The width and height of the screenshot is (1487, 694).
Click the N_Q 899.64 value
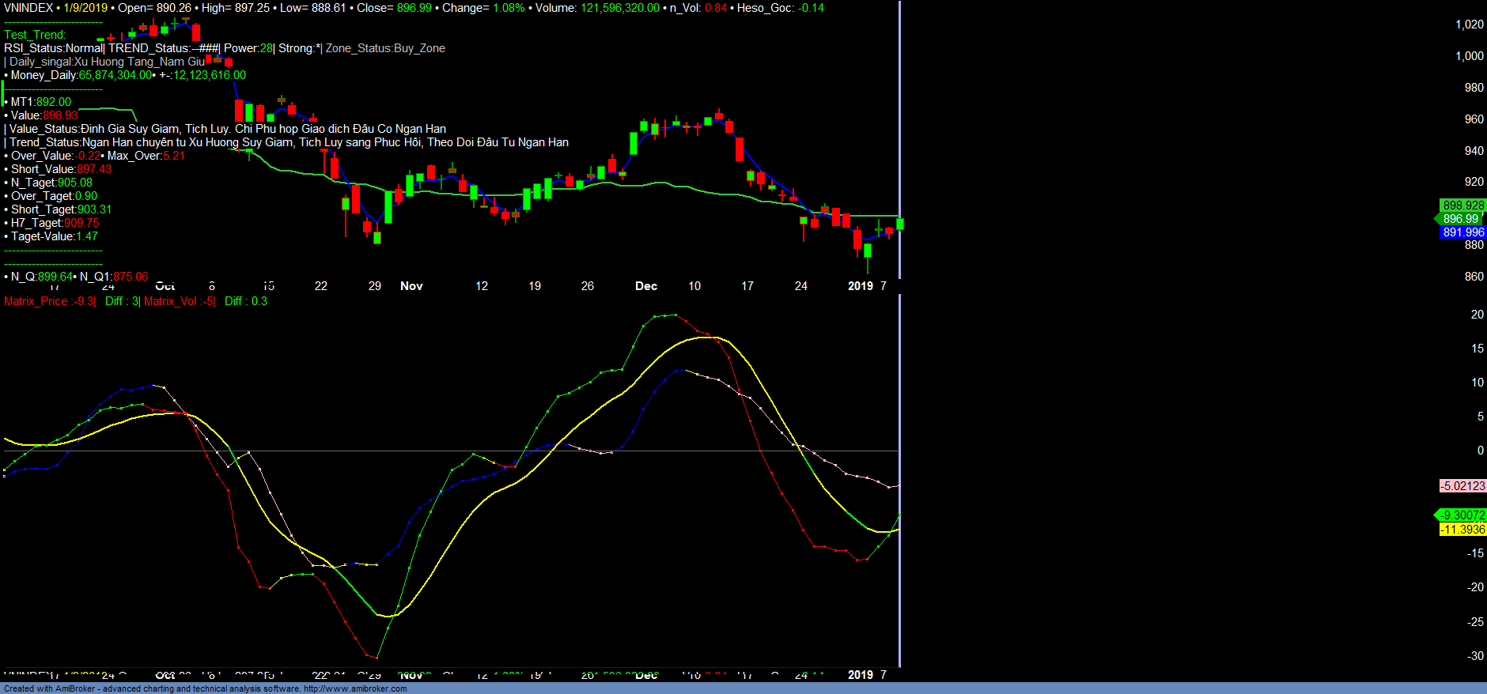[55, 277]
